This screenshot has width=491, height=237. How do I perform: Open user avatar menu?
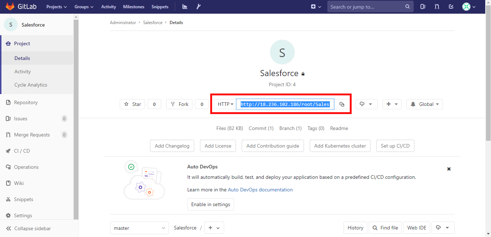(469, 6)
